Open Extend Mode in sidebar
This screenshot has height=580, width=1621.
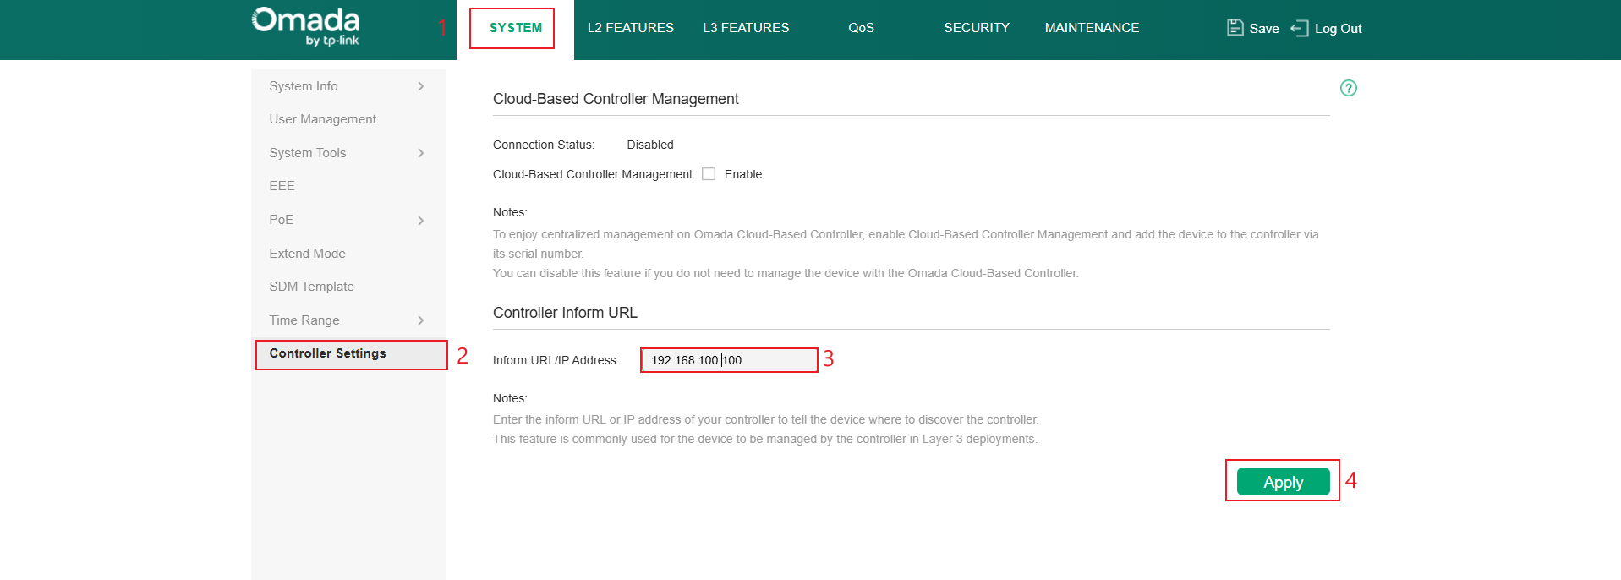point(307,254)
